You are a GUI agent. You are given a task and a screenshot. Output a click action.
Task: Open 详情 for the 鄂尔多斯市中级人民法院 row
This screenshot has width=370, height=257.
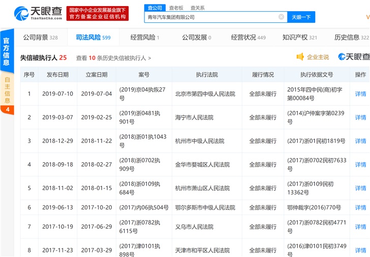click(x=360, y=207)
